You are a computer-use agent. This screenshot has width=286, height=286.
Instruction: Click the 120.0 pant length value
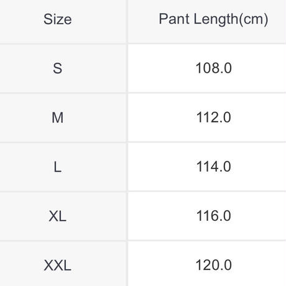[213, 265]
